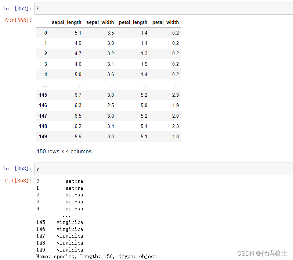Click petal_width value 2.0 in row 147

(x=176, y=116)
